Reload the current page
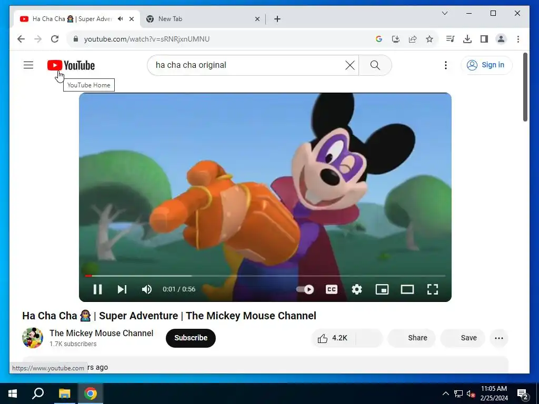This screenshot has height=404, width=539. tap(55, 39)
